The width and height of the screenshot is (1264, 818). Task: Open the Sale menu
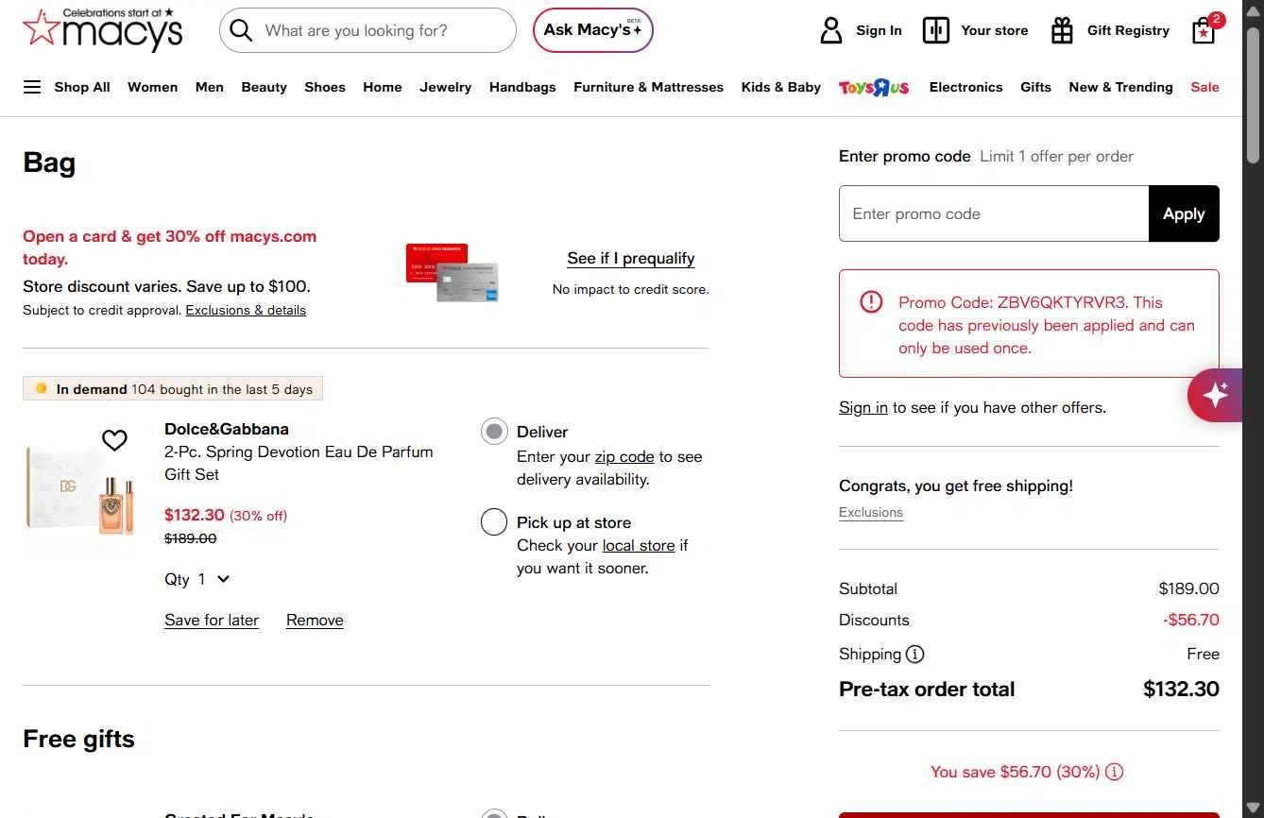1204,87
